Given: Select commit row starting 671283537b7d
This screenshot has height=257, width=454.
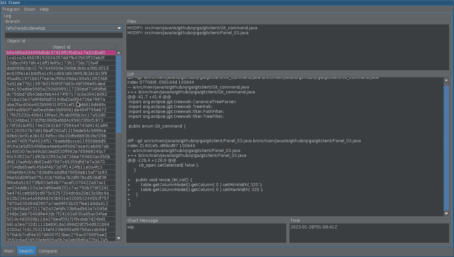Looking at the screenshot, I should [61, 131].
